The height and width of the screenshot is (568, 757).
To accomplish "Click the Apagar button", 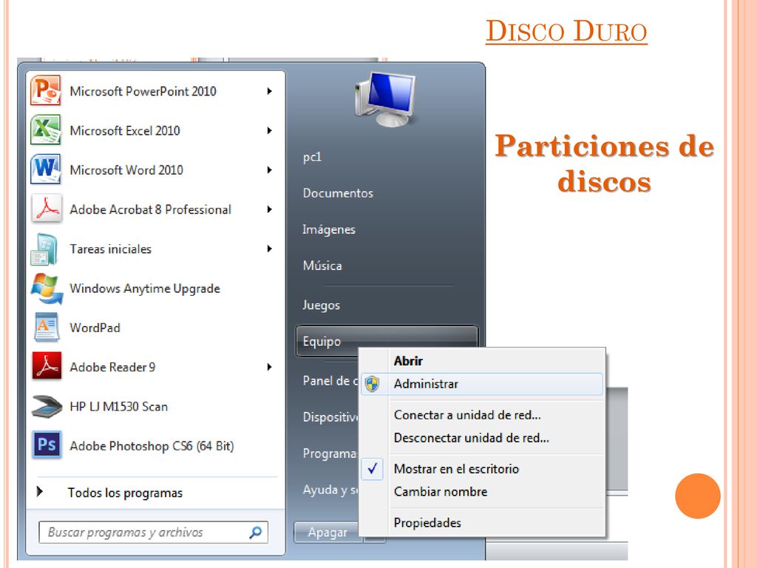I will (327, 532).
